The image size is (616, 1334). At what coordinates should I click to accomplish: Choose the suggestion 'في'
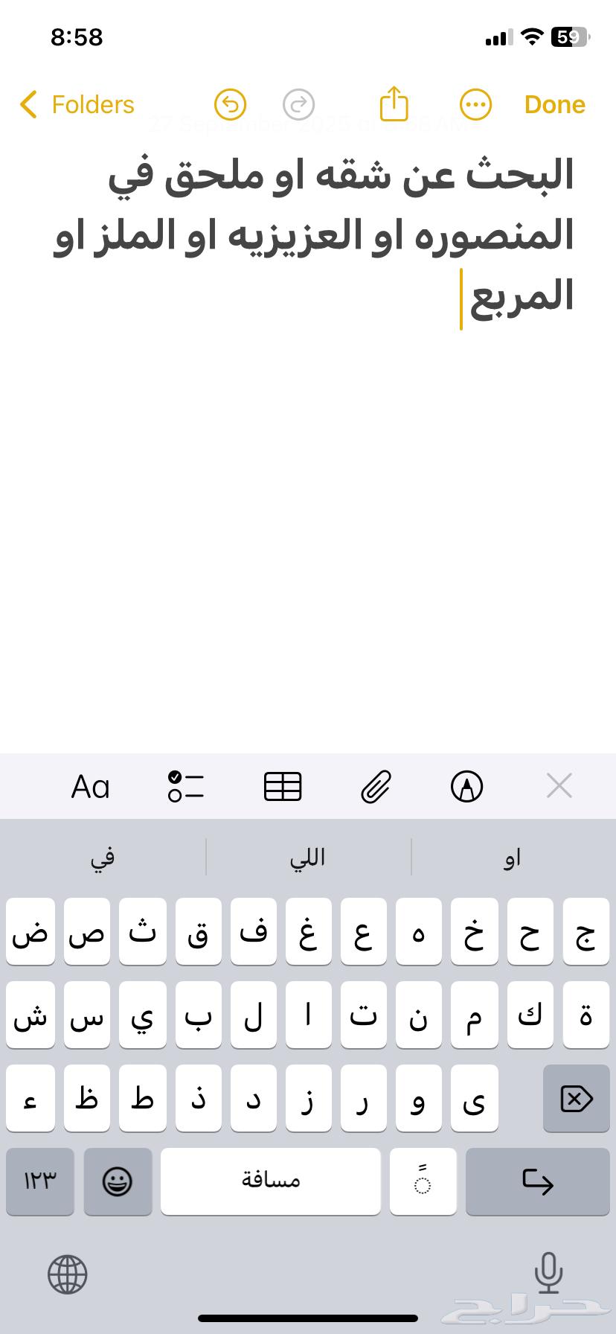[x=103, y=858]
